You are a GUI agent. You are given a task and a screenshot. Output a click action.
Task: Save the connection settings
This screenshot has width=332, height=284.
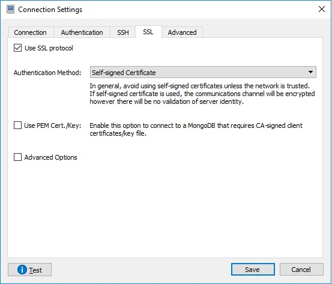tap(253, 270)
